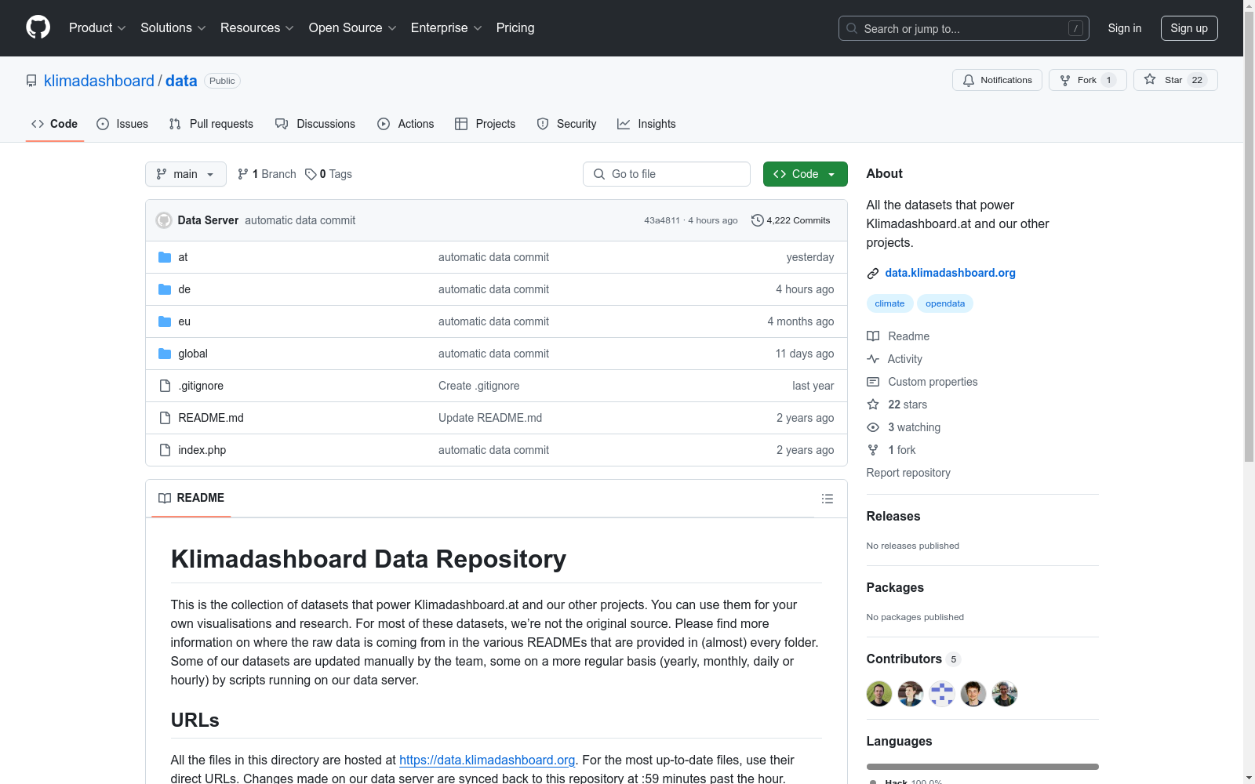This screenshot has height=784, width=1255.
Task: Click the Custom properties note icon
Action: click(873, 382)
